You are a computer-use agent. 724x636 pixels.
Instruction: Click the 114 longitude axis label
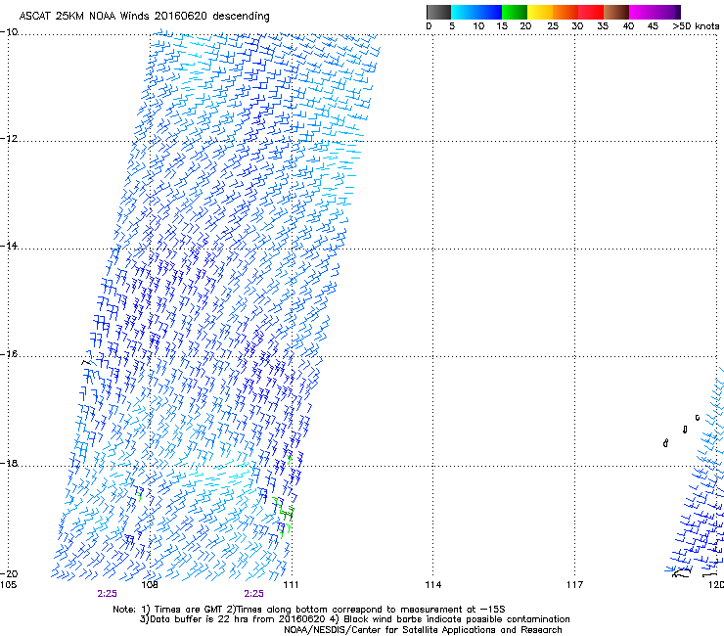432,585
